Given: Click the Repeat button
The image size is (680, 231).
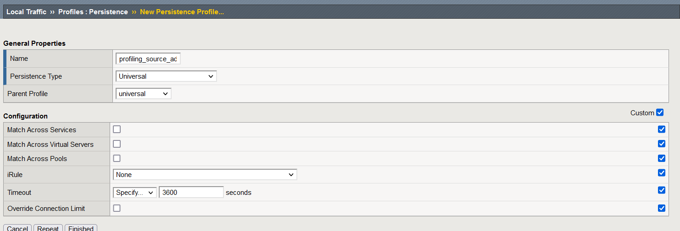Looking at the screenshot, I should click(x=48, y=228).
